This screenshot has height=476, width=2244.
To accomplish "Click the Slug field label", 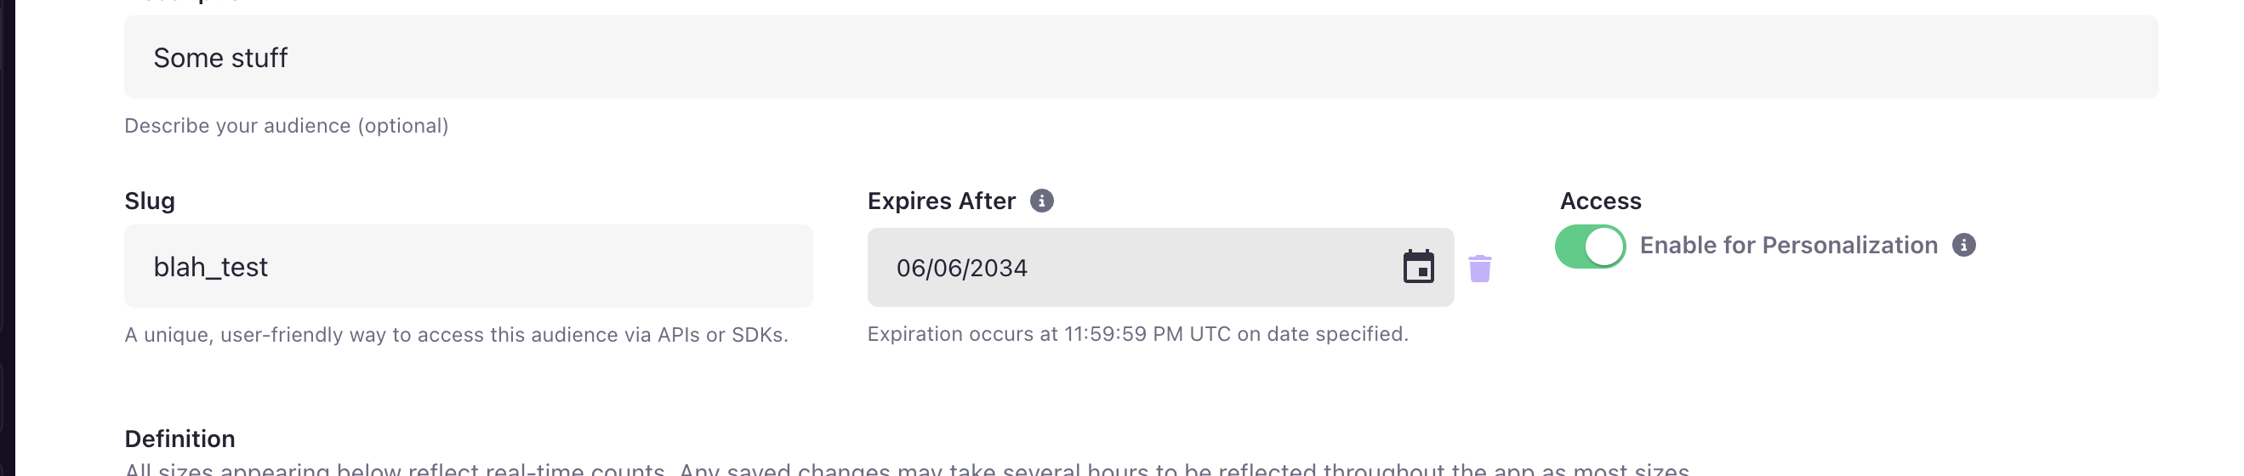I will (150, 201).
